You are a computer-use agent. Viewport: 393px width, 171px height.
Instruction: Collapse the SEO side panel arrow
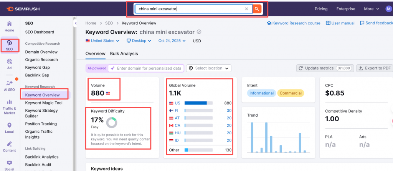(x=75, y=24)
